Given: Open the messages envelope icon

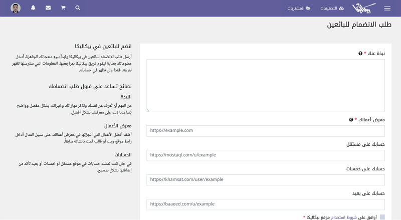Looking at the screenshot, I should (x=48, y=8).
